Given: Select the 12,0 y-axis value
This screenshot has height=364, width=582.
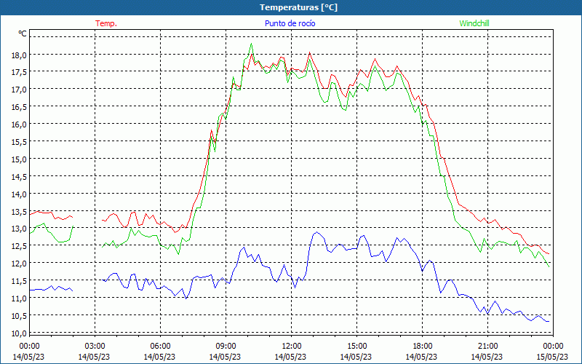Looking at the screenshot, I should point(19,264).
